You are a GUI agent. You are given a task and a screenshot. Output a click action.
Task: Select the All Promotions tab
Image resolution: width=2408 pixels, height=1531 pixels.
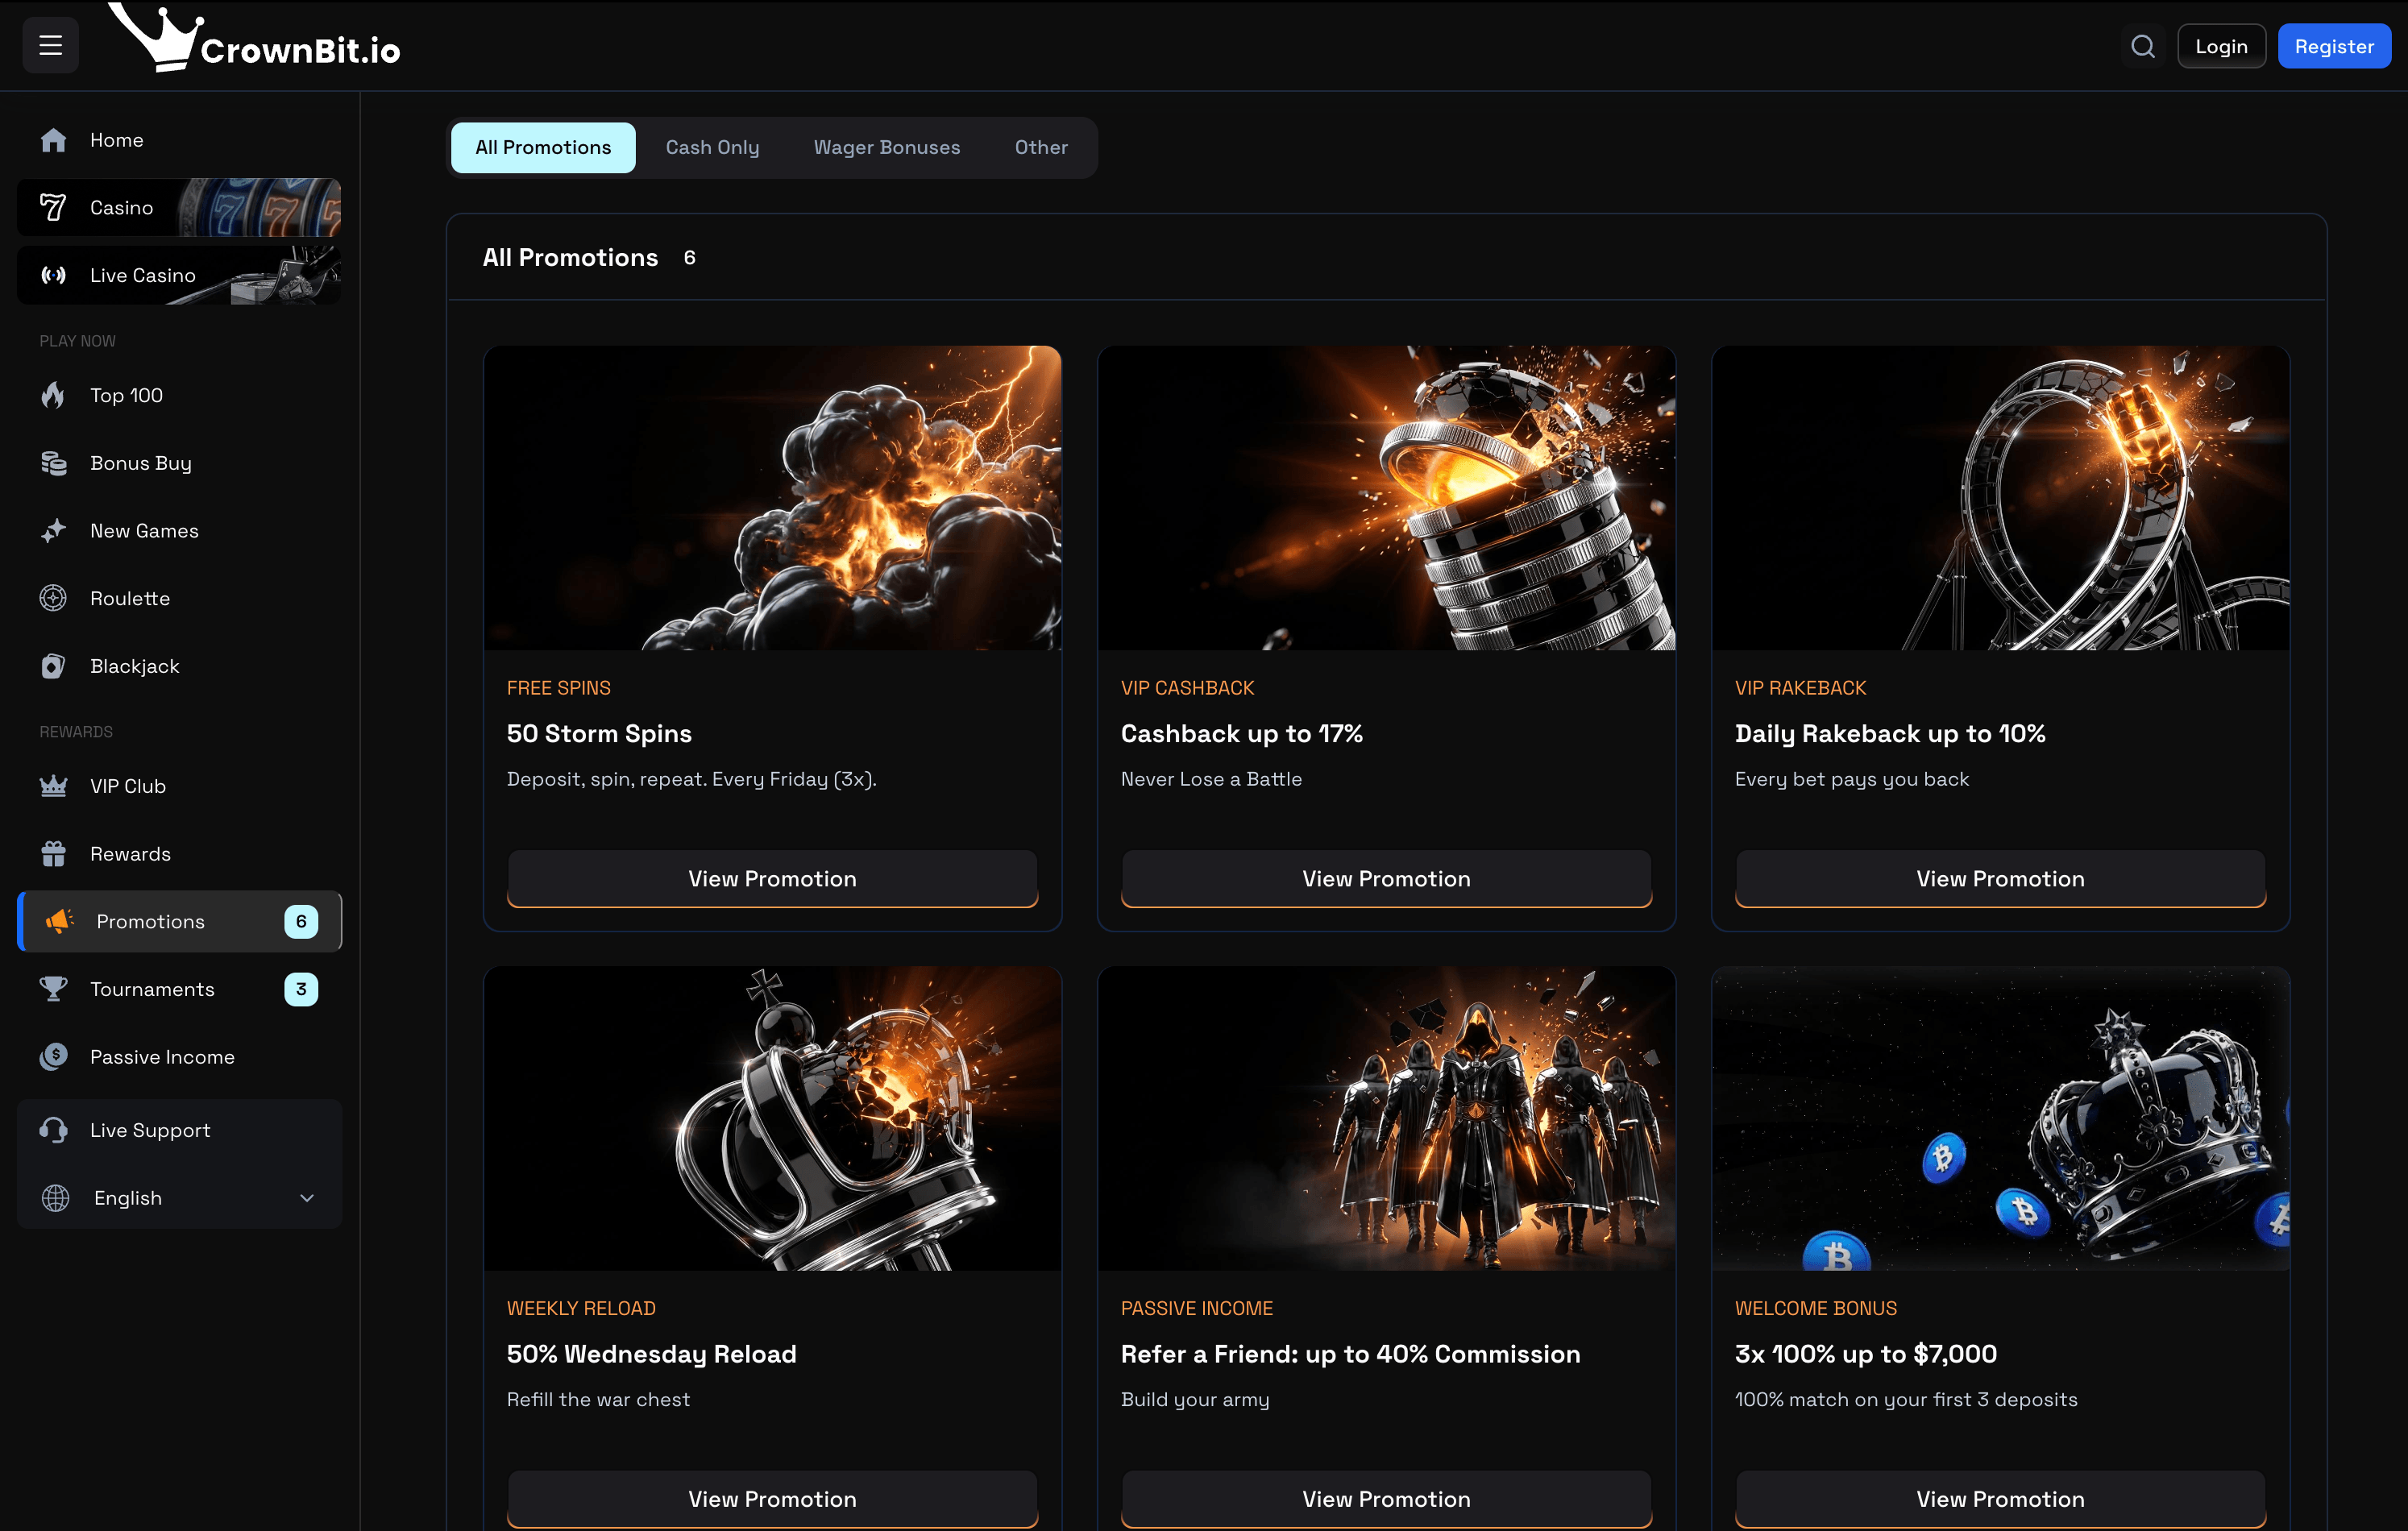point(543,147)
